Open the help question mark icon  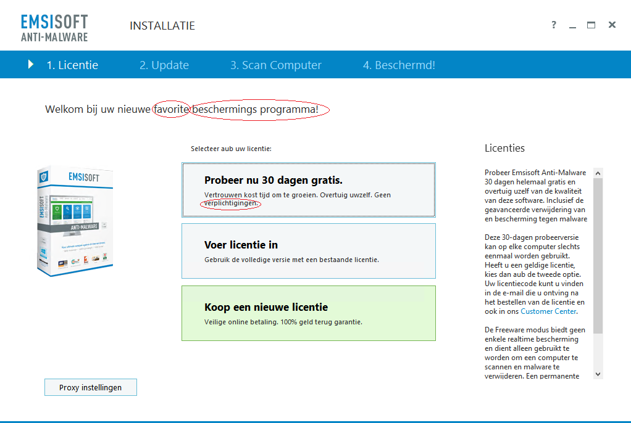pos(554,25)
